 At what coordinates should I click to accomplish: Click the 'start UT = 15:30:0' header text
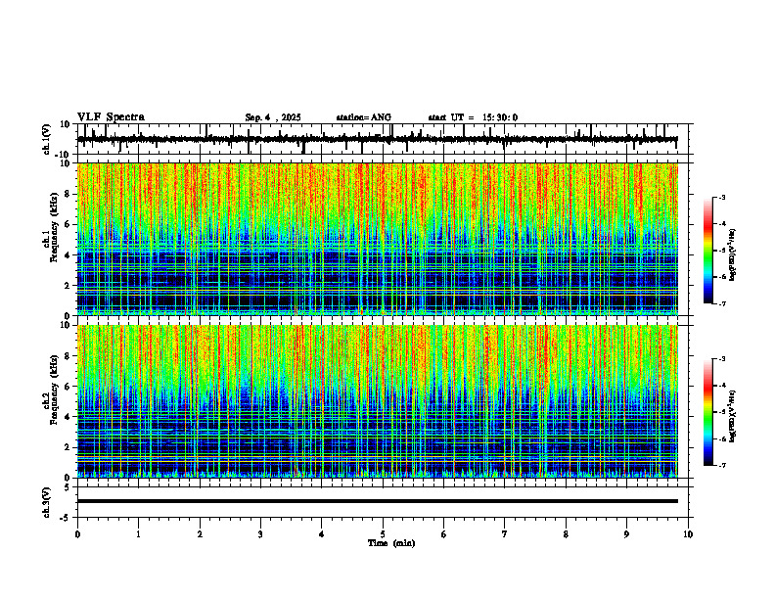[x=473, y=117]
